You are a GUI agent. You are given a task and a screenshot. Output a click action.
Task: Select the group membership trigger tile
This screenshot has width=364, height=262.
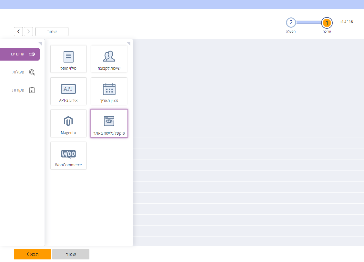109,59
